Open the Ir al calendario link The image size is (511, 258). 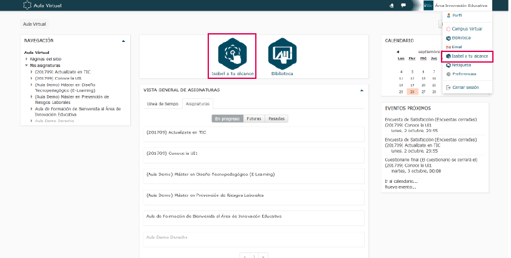[402, 181]
